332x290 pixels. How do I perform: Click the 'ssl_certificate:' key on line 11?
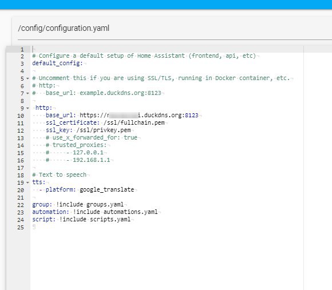point(73,122)
